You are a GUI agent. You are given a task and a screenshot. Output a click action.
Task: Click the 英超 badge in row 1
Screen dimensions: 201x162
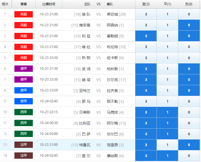[x=23, y=14]
